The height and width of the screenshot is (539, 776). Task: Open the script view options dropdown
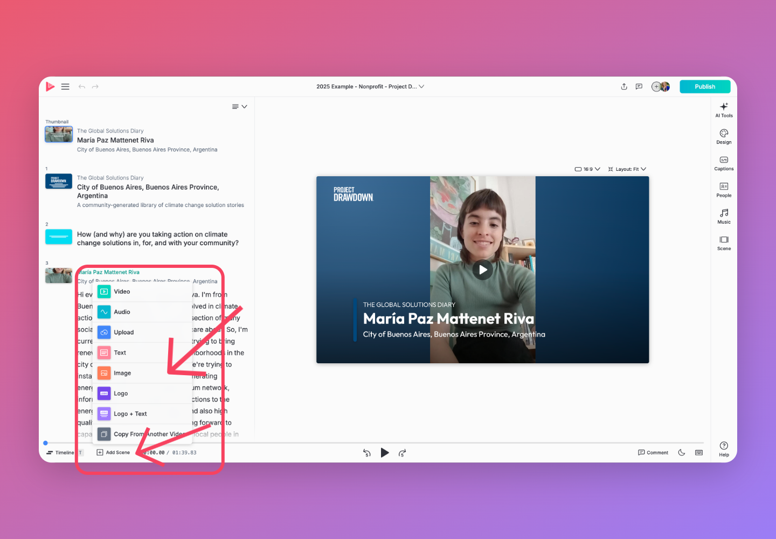point(239,107)
